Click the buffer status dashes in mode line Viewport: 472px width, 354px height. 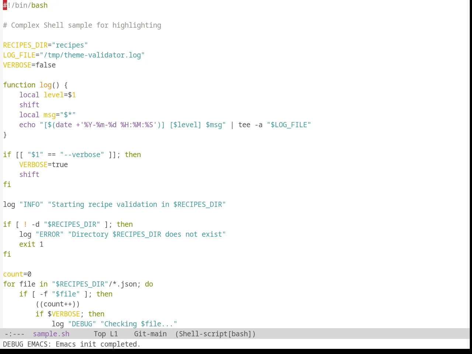tap(15, 334)
